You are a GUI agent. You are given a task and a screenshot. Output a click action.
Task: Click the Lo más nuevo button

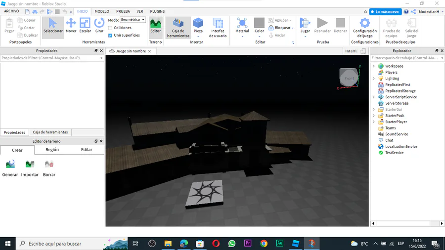385,12
